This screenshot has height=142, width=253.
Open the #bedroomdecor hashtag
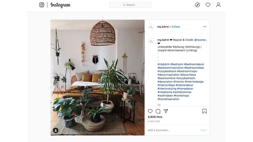pos(194,64)
